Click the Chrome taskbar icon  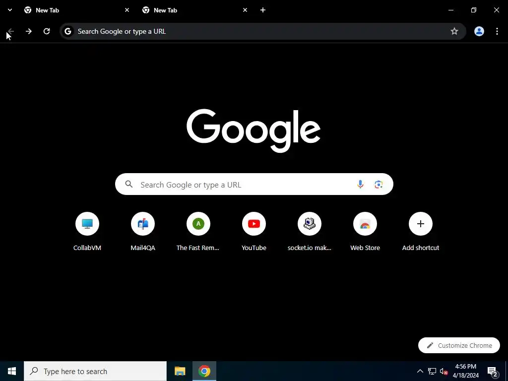point(204,371)
